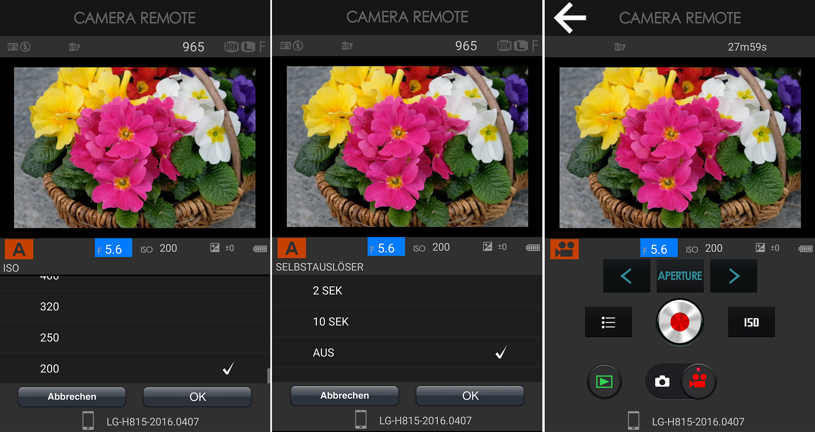Tap exposure compensation icon on the movie screen
This screenshot has height=432, width=815.
coord(760,248)
